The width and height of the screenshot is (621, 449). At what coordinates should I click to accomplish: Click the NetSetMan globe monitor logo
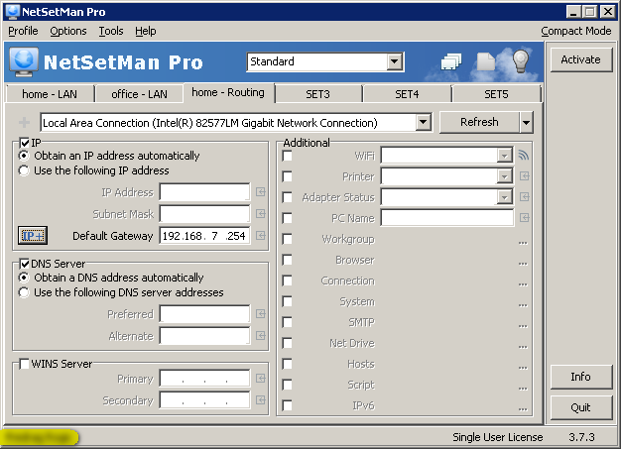24,62
